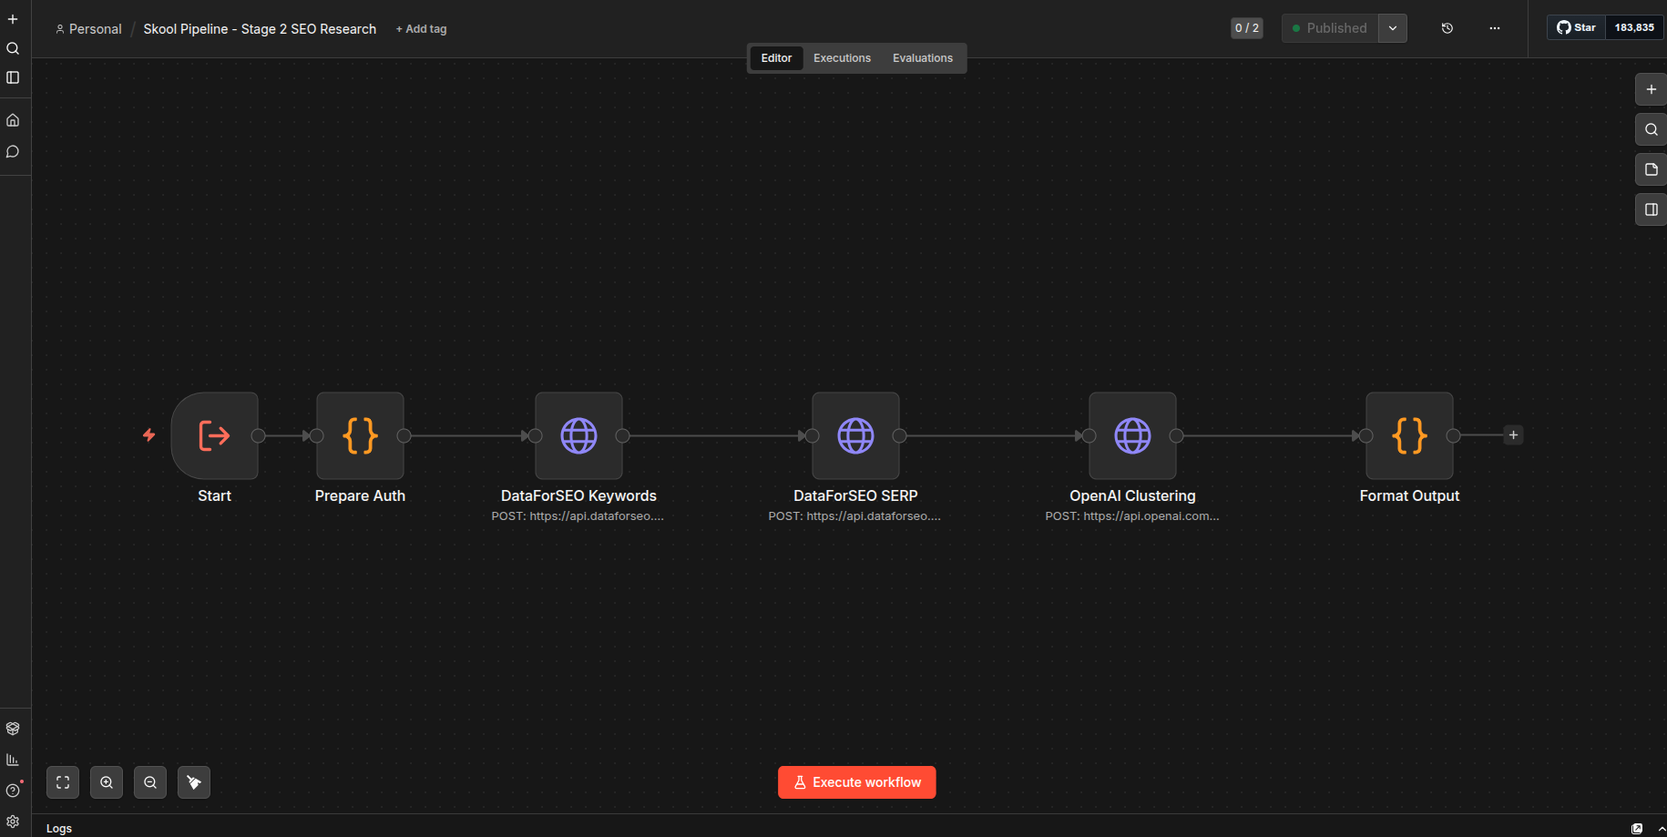Star the repository on GitHub
This screenshot has height=837, width=1667.
[1576, 27]
